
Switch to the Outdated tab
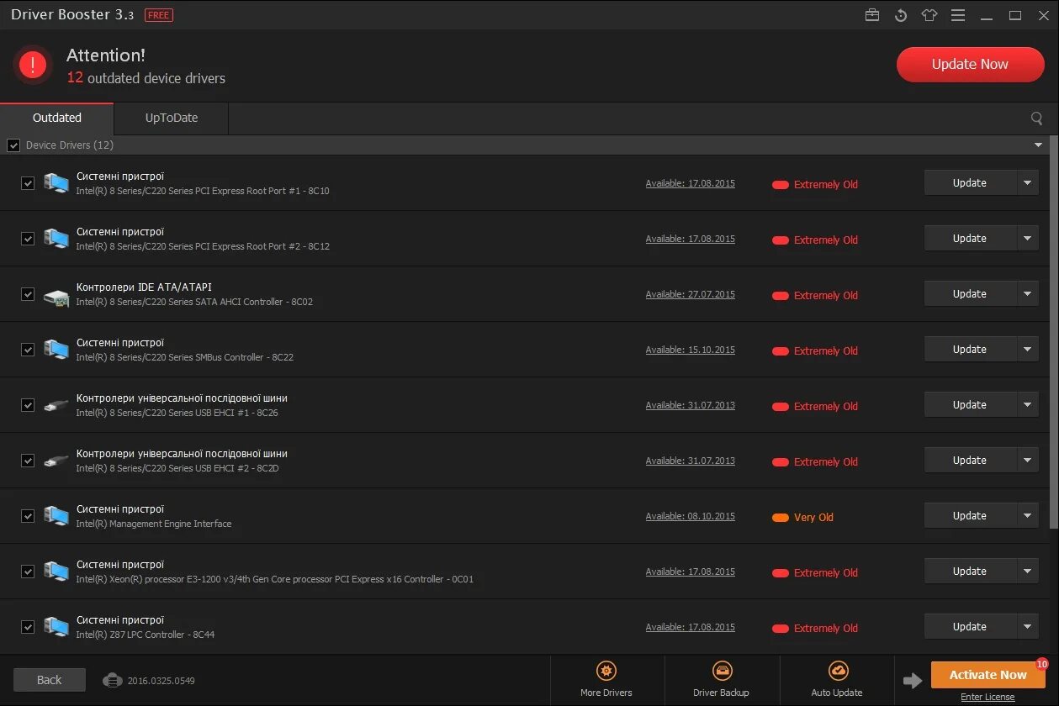click(x=57, y=119)
